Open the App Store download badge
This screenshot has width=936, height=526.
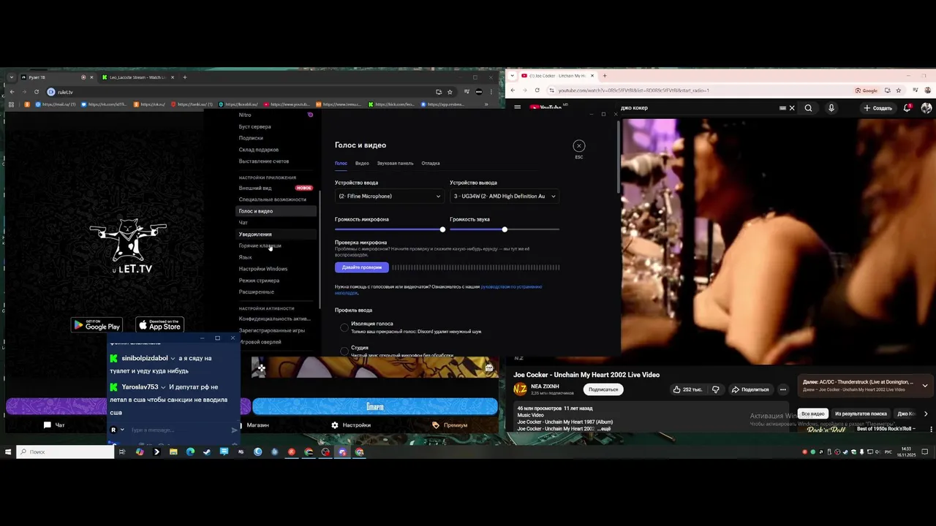(159, 325)
